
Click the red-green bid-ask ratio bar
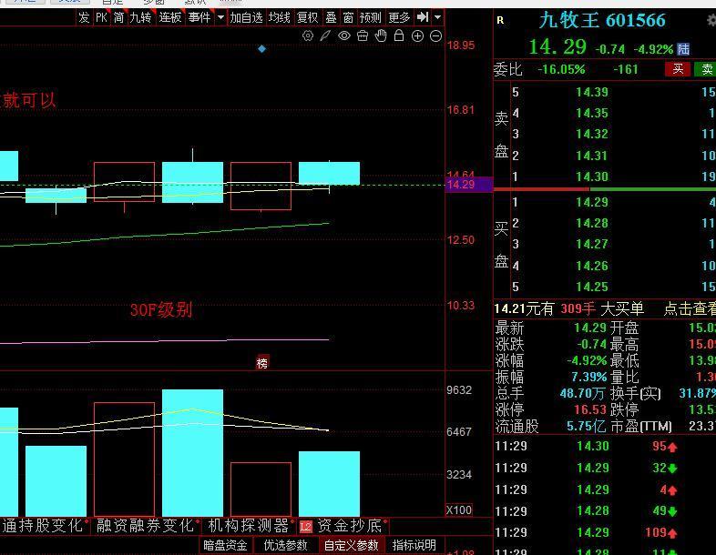click(x=605, y=189)
